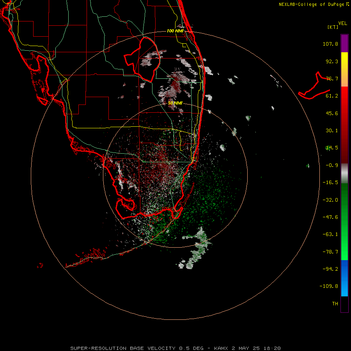Screen dimensions: 351x351
Task: Pick the gray near-zero segment of the color bar
Action: 344,172
